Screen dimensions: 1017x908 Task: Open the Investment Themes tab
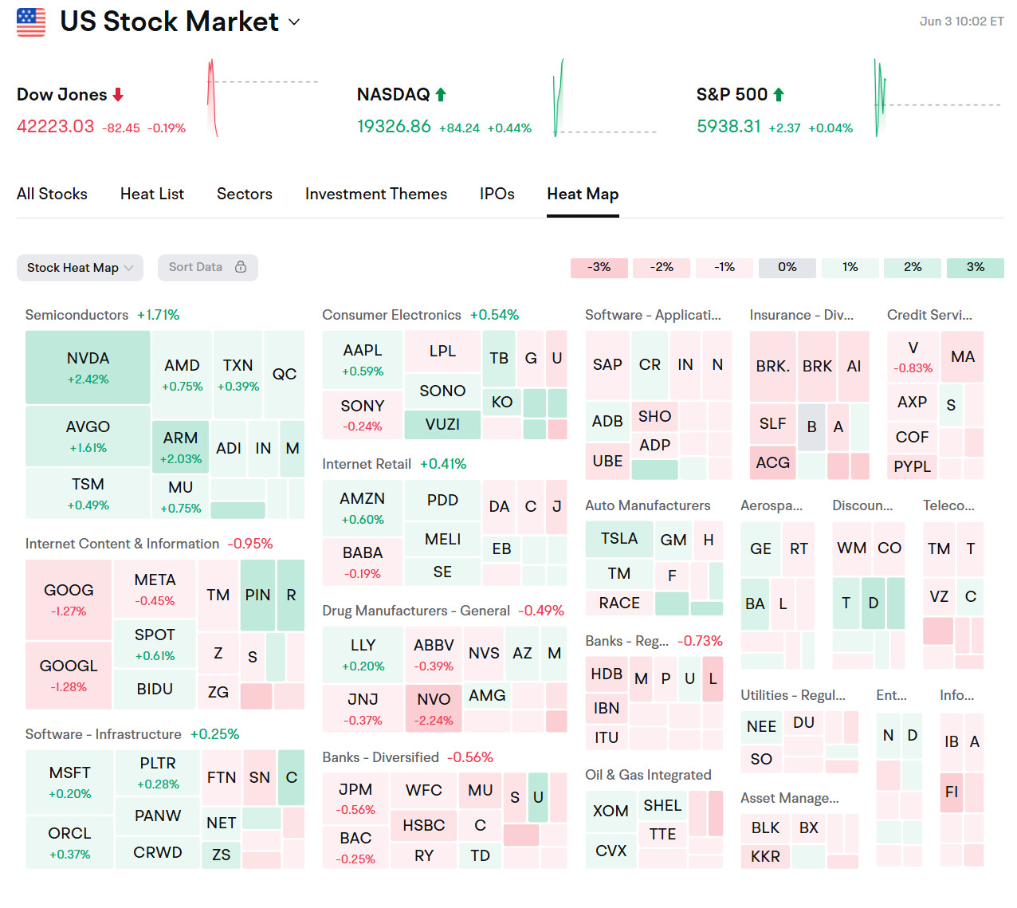click(x=375, y=194)
